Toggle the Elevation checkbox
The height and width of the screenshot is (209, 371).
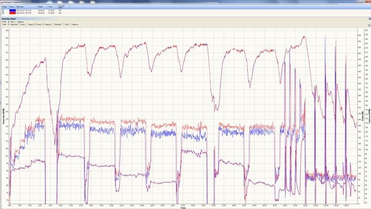tap(53, 25)
